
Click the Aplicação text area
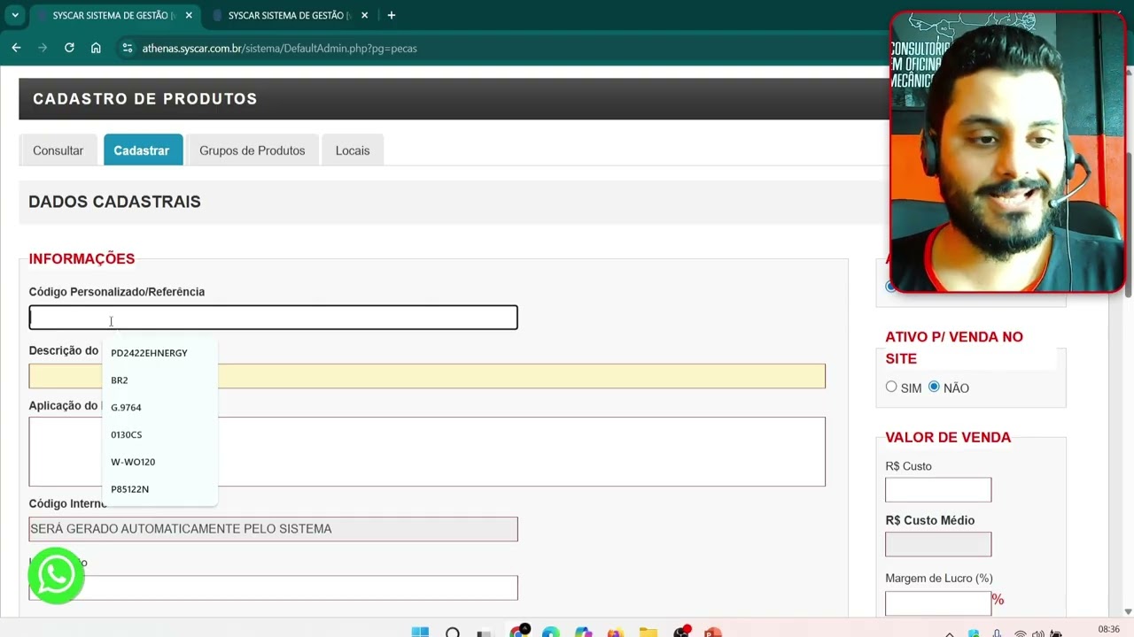[427, 452]
